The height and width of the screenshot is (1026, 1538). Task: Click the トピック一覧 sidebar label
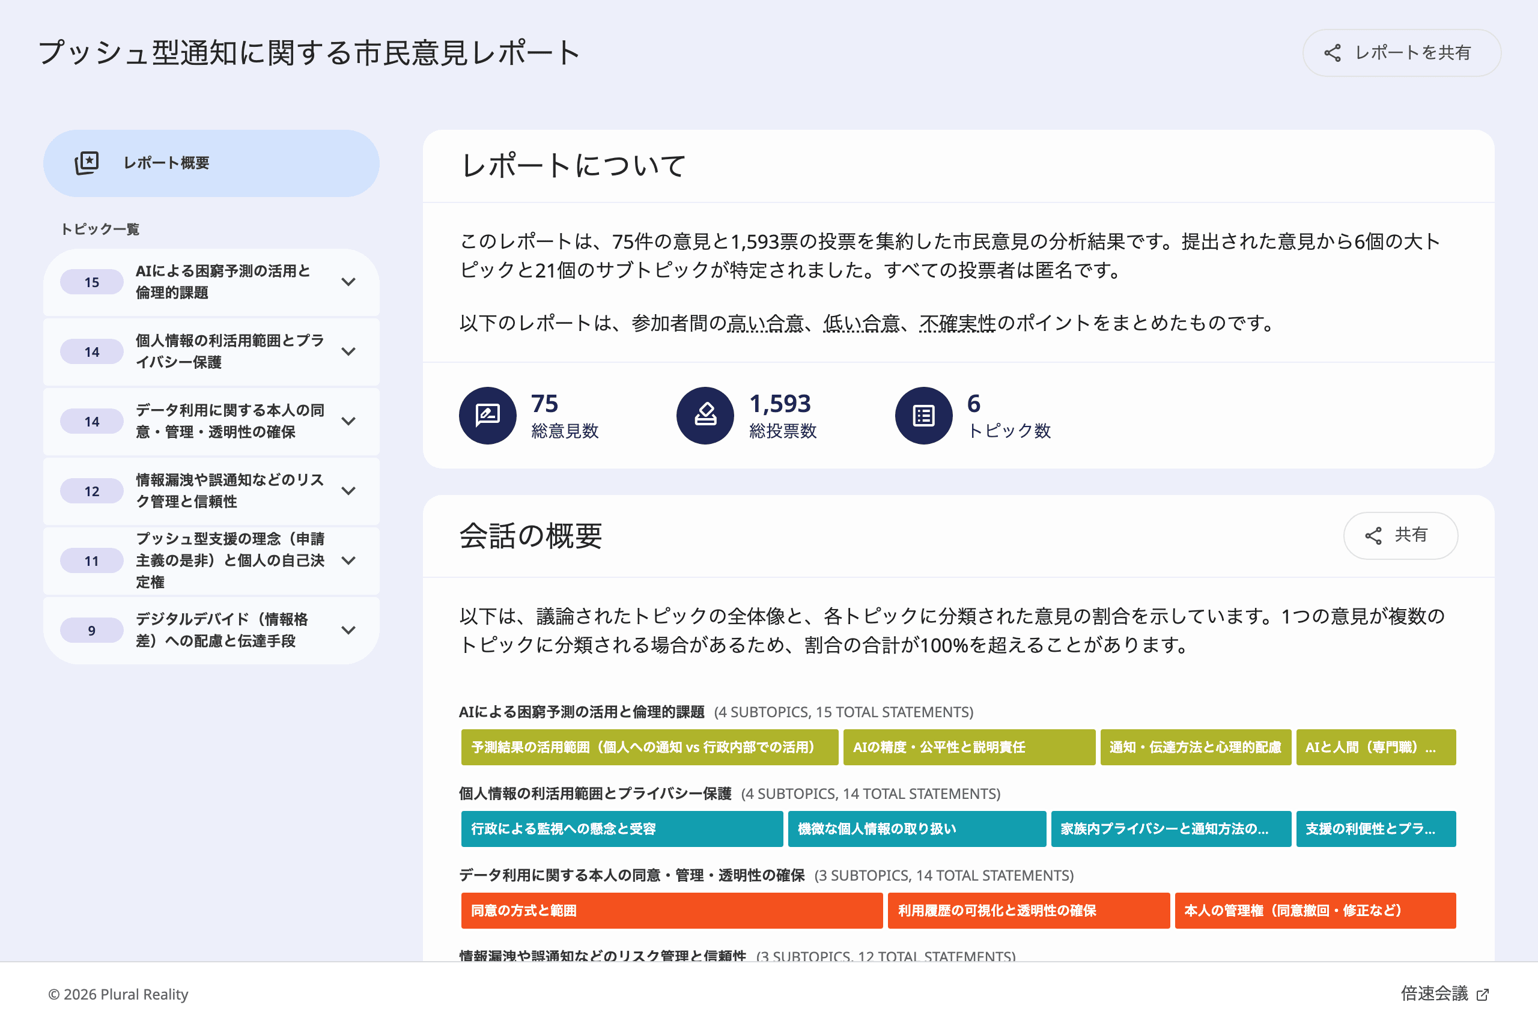tap(100, 229)
